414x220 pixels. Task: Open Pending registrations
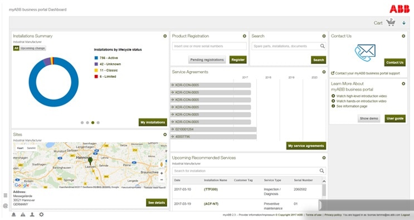[x=207, y=60]
